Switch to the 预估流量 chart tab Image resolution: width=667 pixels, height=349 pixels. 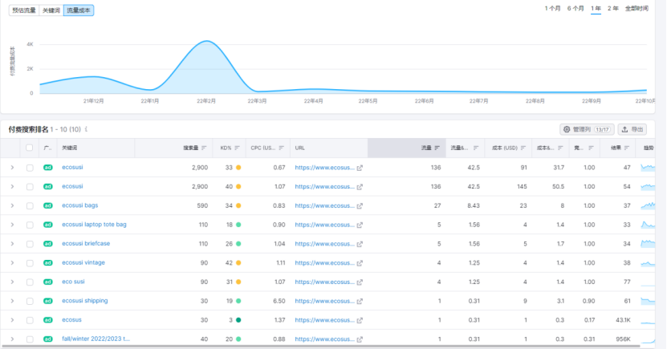pos(23,10)
